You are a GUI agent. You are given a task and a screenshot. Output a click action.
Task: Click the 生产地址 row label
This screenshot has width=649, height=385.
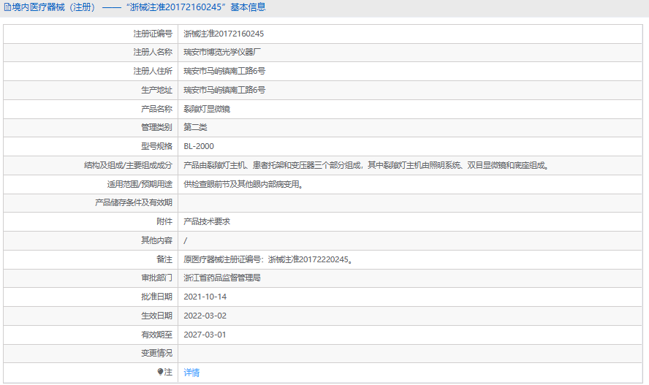pos(156,90)
